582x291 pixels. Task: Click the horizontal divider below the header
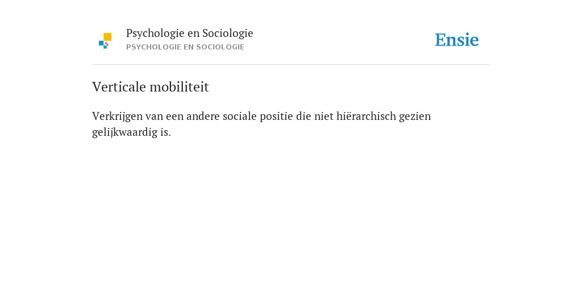click(x=291, y=65)
